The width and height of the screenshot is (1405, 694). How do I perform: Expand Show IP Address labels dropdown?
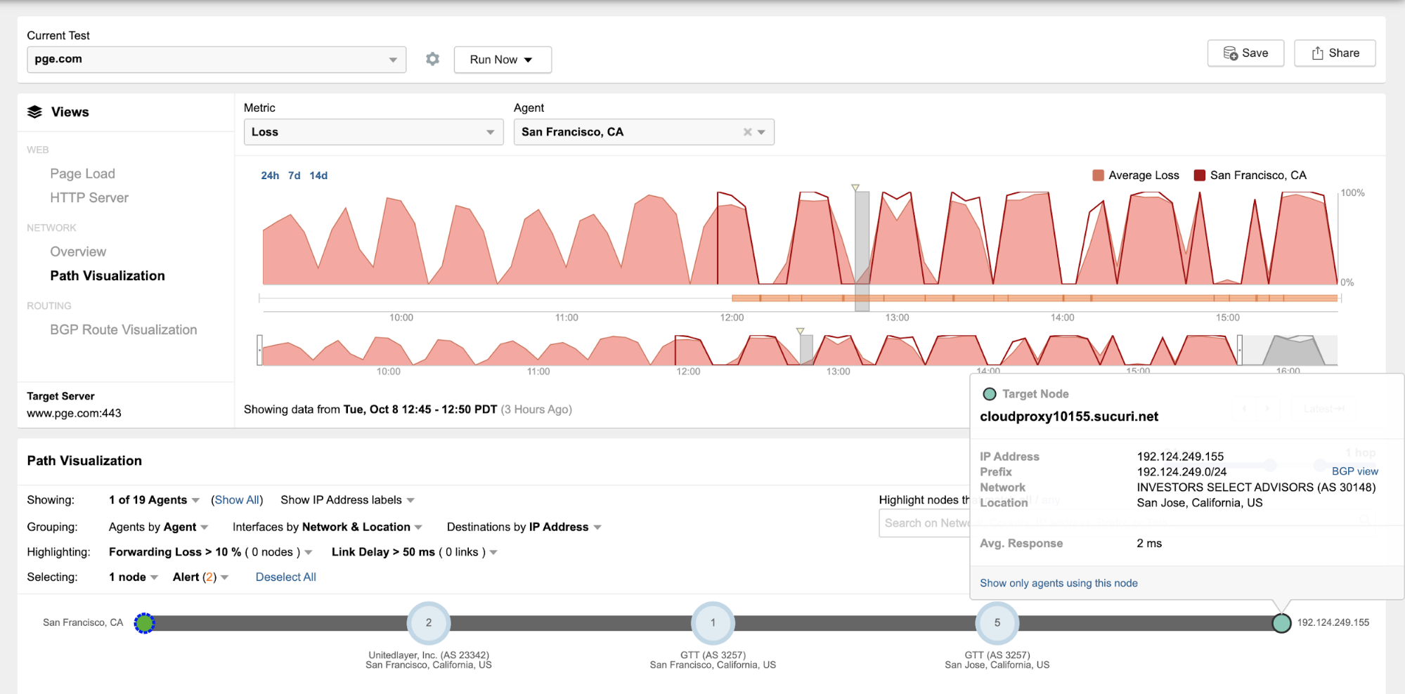click(347, 500)
